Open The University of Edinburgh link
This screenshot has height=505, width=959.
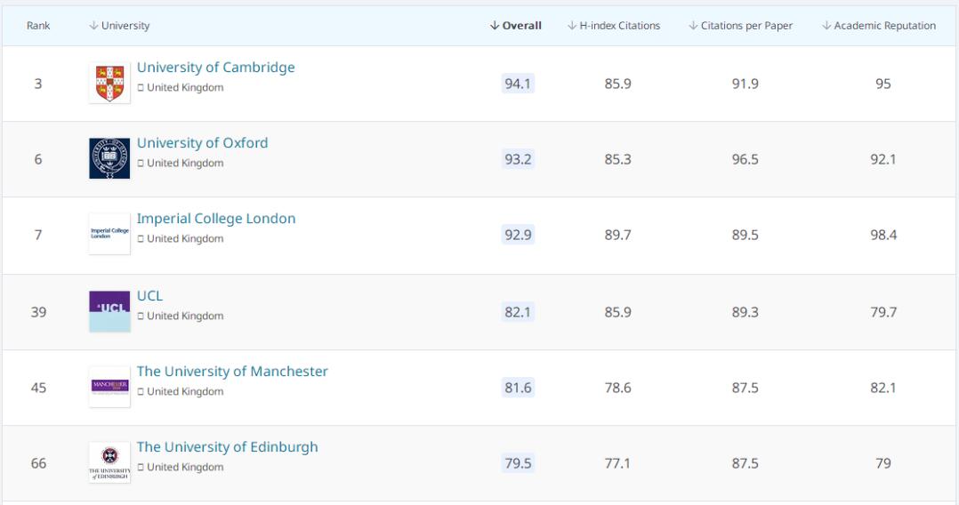click(x=227, y=447)
